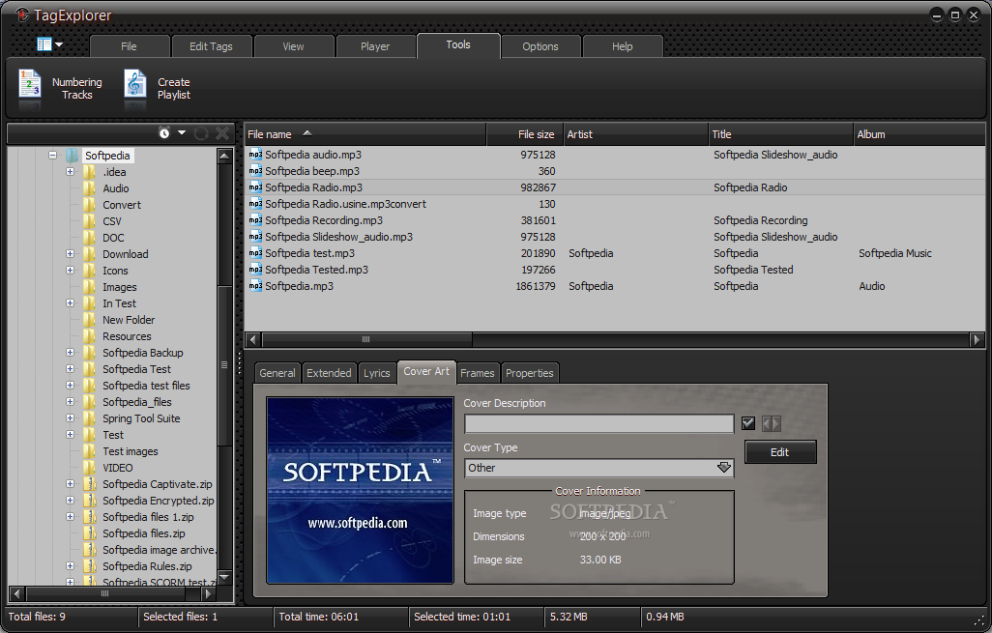The width and height of the screenshot is (992, 633).
Task: Open the Edit Tags tab
Action: click(x=212, y=46)
